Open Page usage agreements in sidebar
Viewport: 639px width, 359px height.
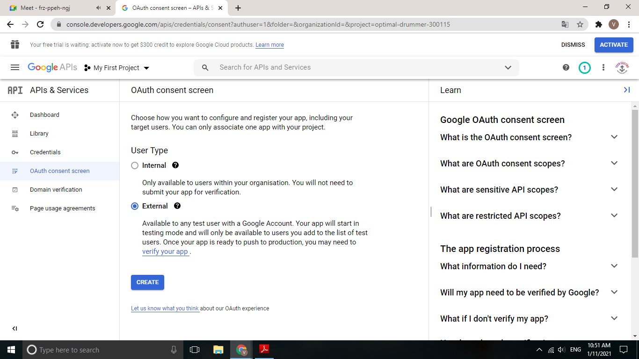coord(59,208)
